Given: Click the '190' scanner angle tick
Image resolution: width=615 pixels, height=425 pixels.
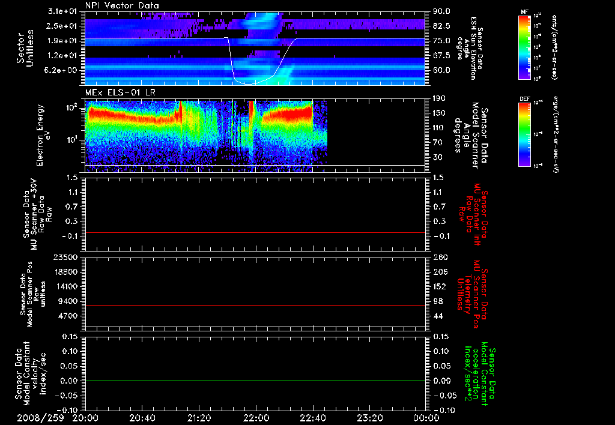Looking at the screenshot, I should pos(439,98).
